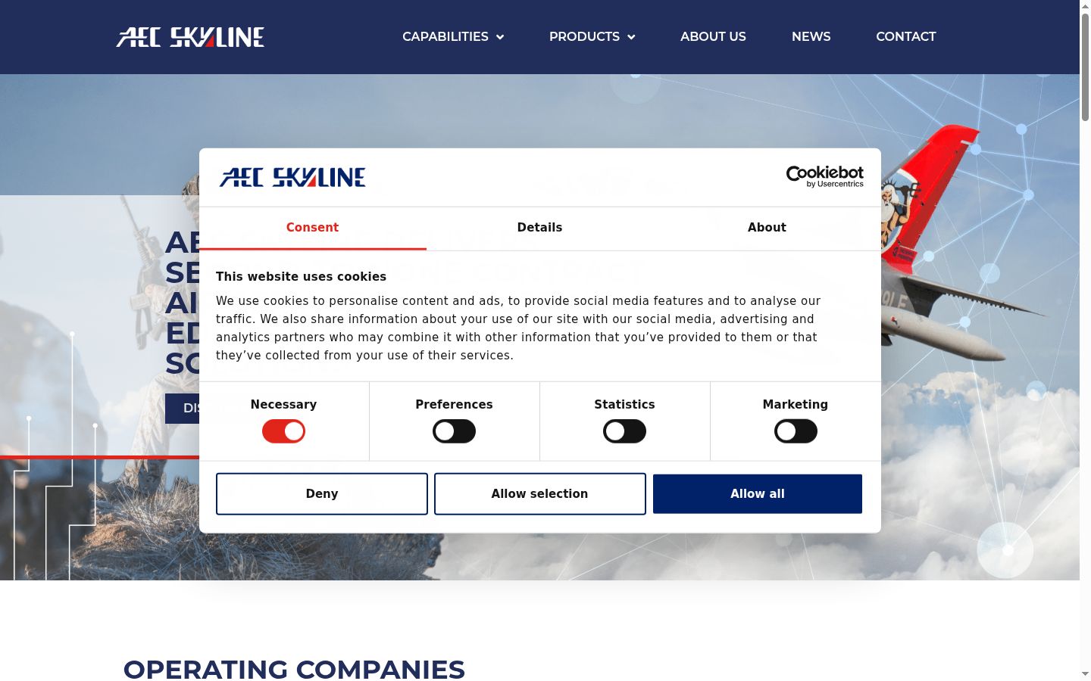Open the Cookiebot by Usercentrics logo link

tap(824, 176)
